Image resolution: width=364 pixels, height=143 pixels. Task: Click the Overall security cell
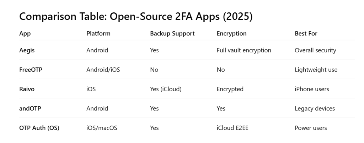(x=315, y=50)
